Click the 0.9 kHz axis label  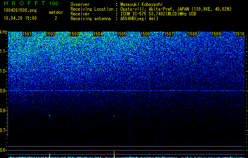pyautogui.click(x=3, y=91)
